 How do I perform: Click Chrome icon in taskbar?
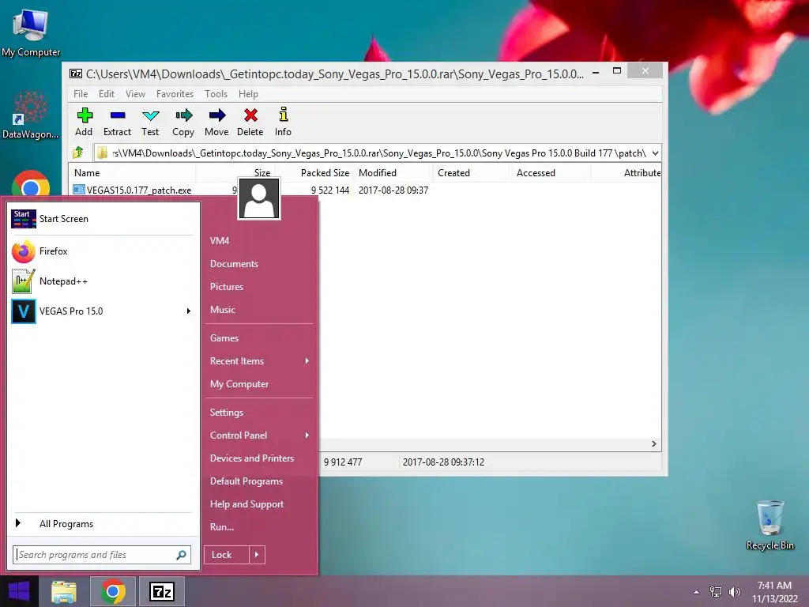point(113,591)
